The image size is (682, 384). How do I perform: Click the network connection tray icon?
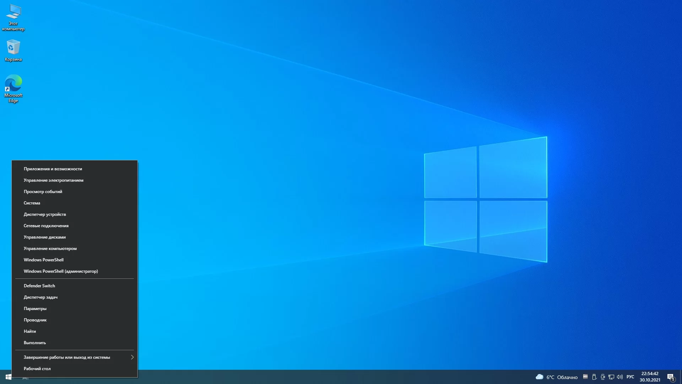click(611, 377)
